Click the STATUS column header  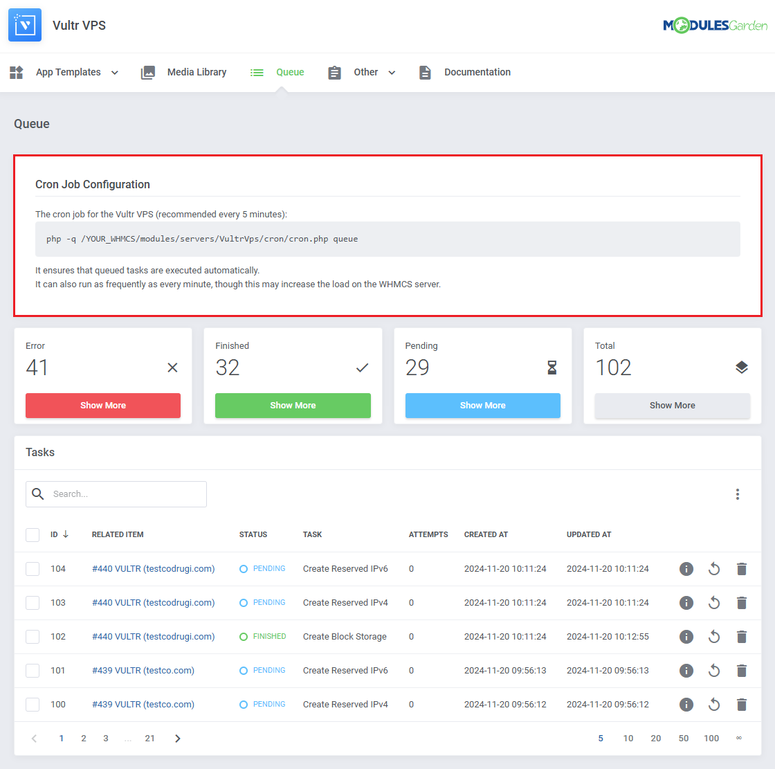[x=253, y=534]
